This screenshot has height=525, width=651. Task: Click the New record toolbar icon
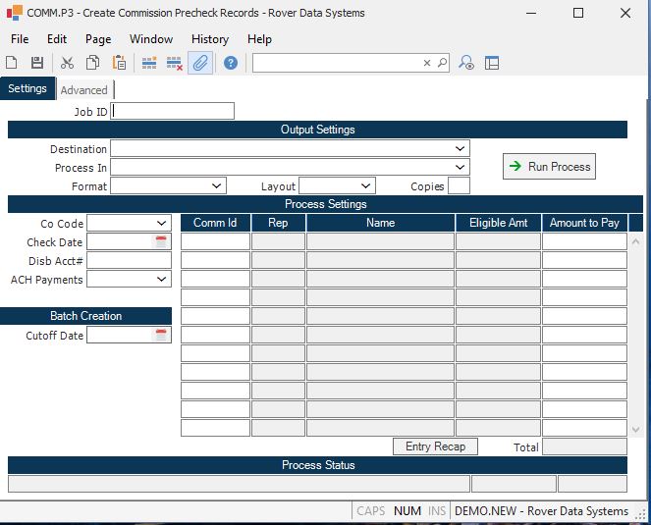pyautogui.click(x=12, y=63)
